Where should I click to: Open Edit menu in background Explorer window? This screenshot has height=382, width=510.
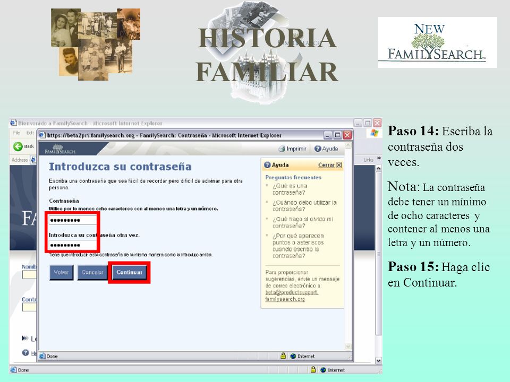tap(30, 133)
